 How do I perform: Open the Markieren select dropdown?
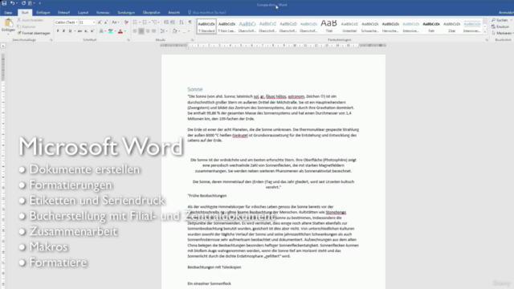tap(504, 33)
